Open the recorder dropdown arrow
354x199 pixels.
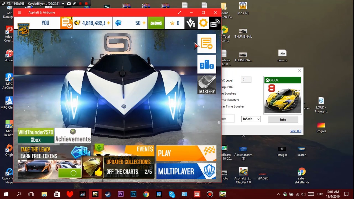click(x=63, y=4)
